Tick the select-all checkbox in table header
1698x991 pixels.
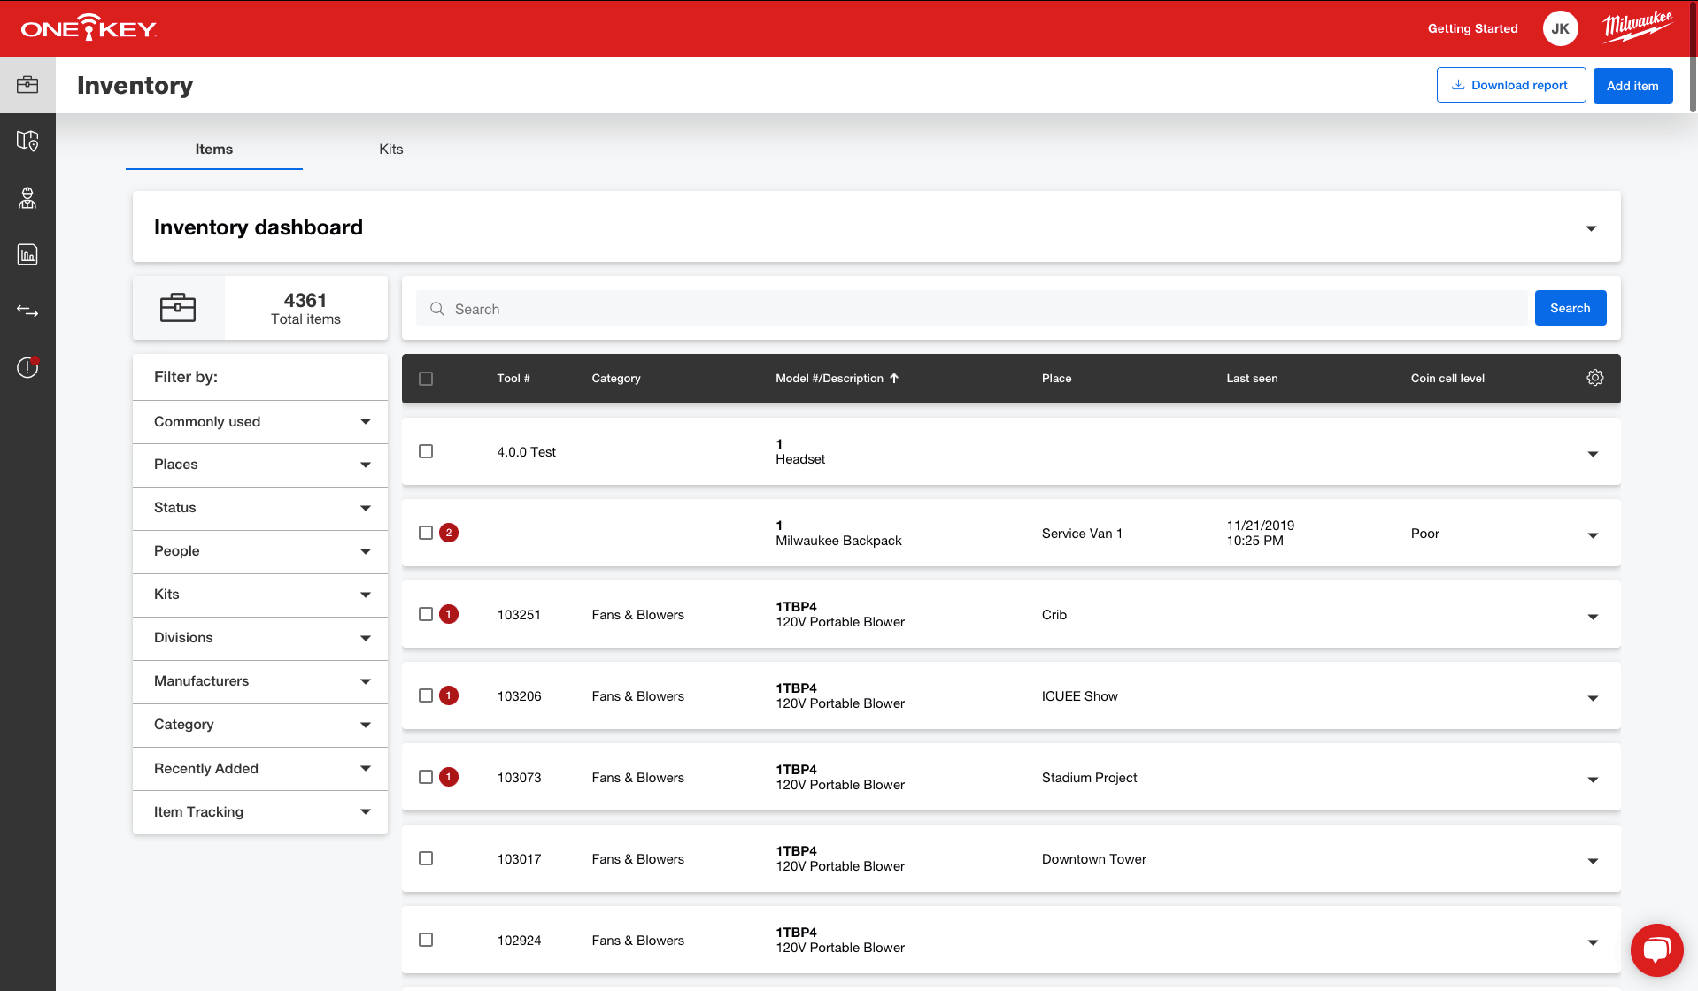pyautogui.click(x=426, y=379)
